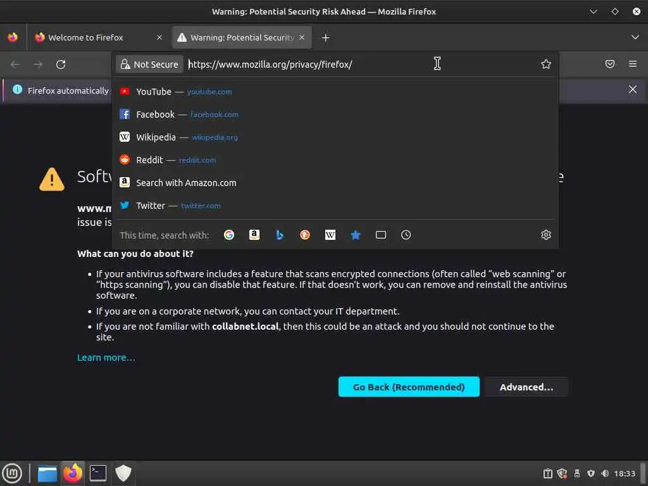Search this time with Bing
Viewport: 648px width, 486px height.
pos(280,235)
